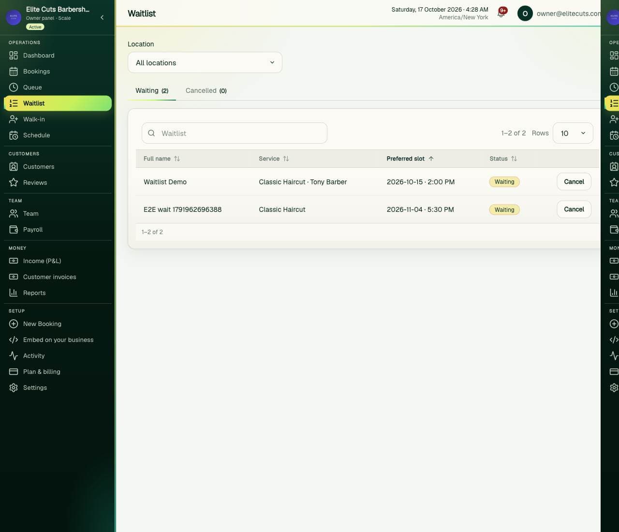Sort table by Preferred slot column

click(410, 159)
